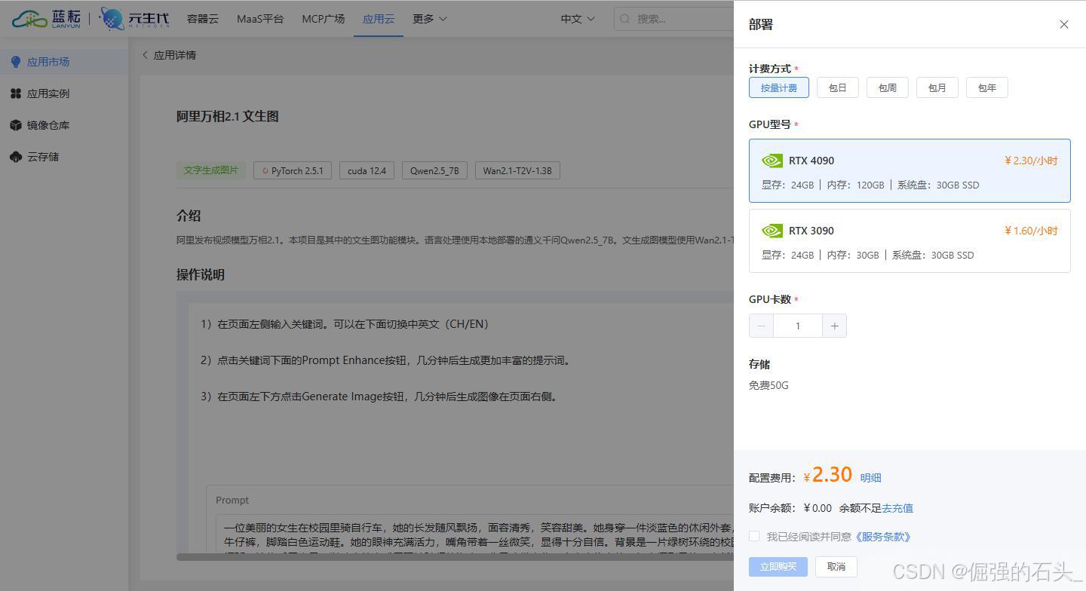Screen dimensions: 1086x591
Task: Click the search magnifier icon
Action: pyautogui.click(x=626, y=19)
